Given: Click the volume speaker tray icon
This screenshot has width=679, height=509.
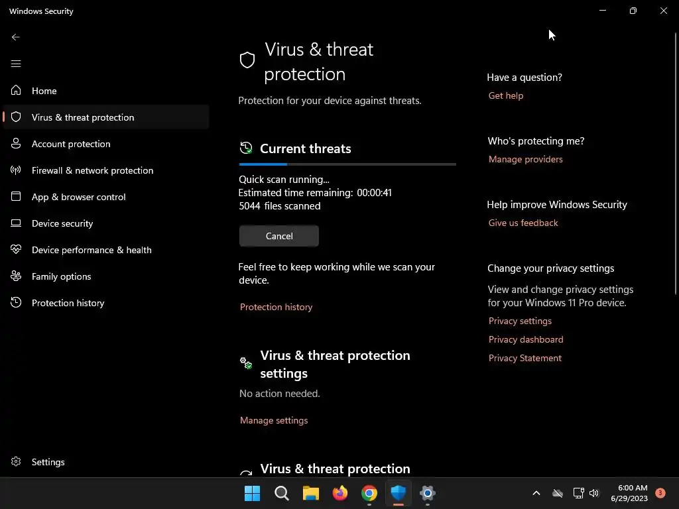Looking at the screenshot, I should point(594,493).
